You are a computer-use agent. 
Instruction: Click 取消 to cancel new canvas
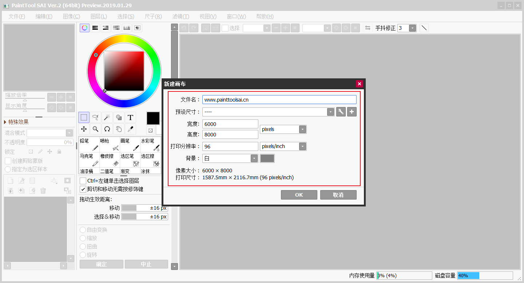338,195
